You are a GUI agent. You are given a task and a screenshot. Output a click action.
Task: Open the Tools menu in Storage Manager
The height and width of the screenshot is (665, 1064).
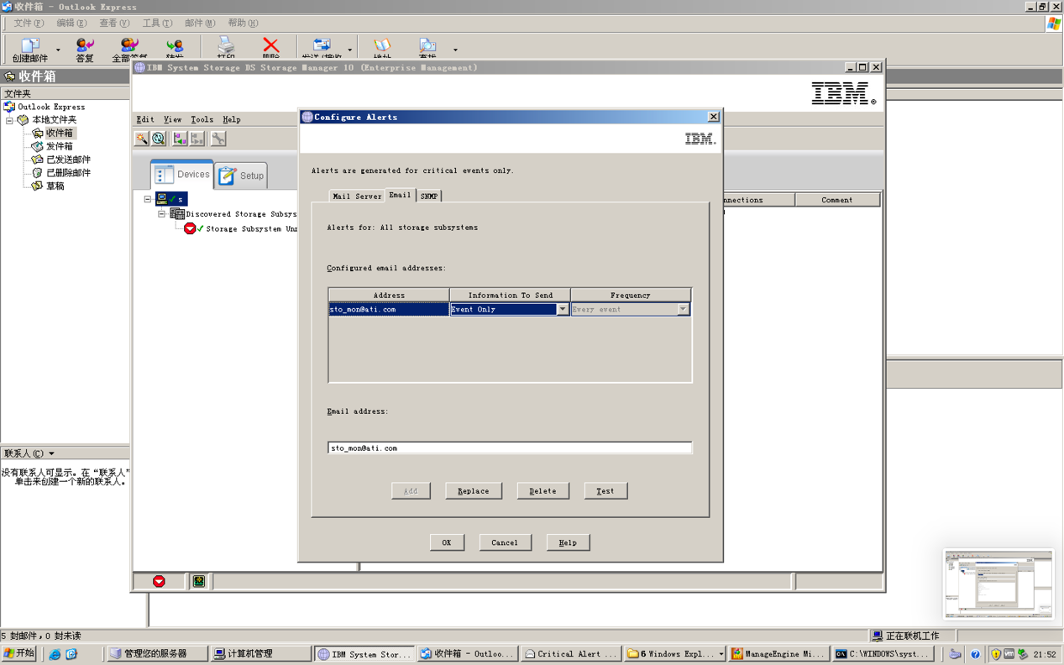202,120
